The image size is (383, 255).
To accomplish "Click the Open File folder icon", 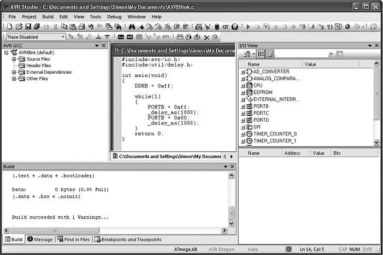I will (x=19, y=26).
